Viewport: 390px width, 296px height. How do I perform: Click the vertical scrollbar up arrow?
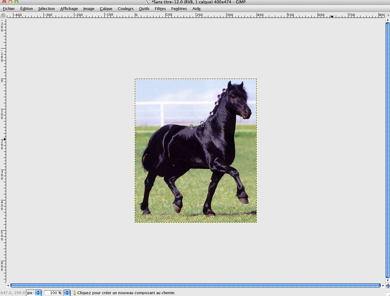[388, 20]
